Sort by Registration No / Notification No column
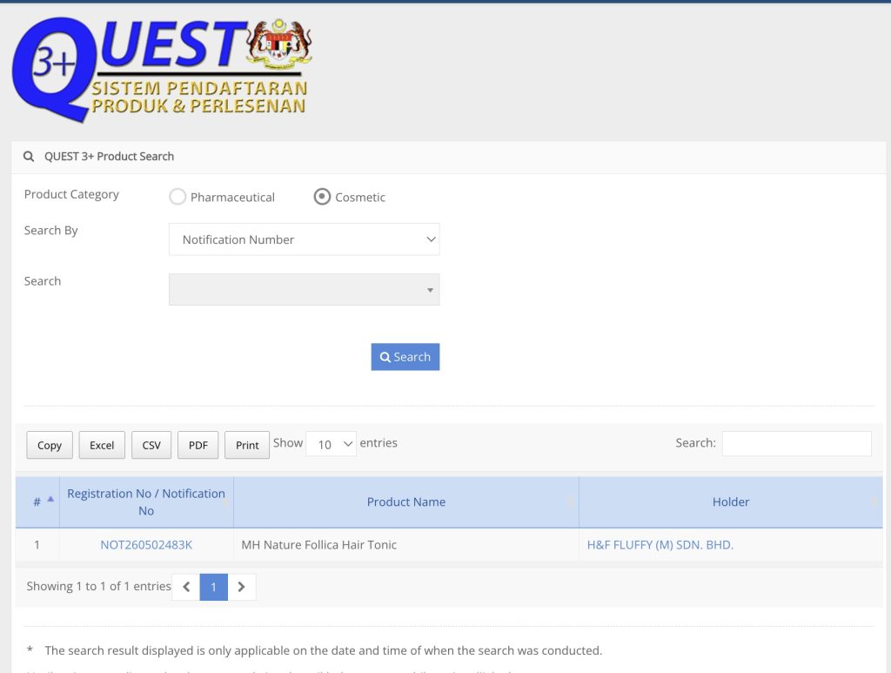891x673 pixels. coord(146,501)
